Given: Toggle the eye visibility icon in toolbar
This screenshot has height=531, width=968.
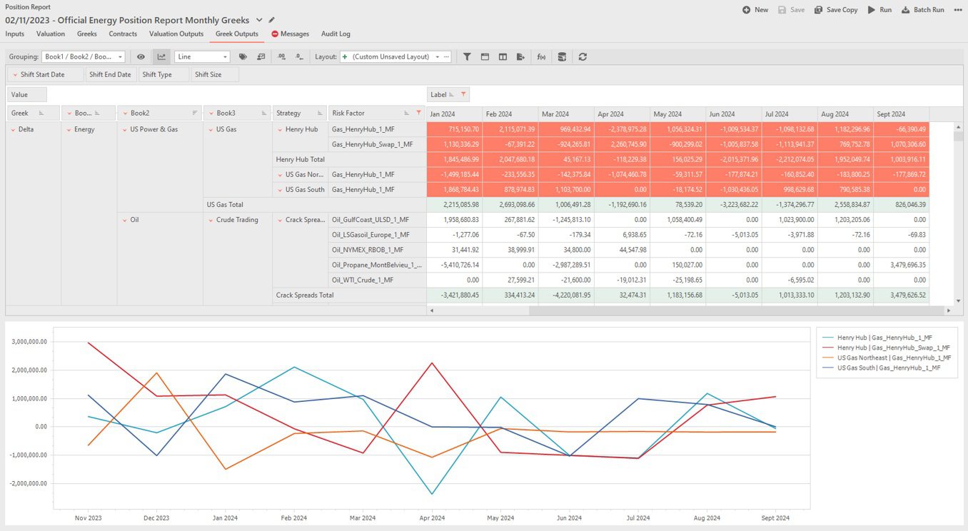Looking at the screenshot, I should (141, 56).
